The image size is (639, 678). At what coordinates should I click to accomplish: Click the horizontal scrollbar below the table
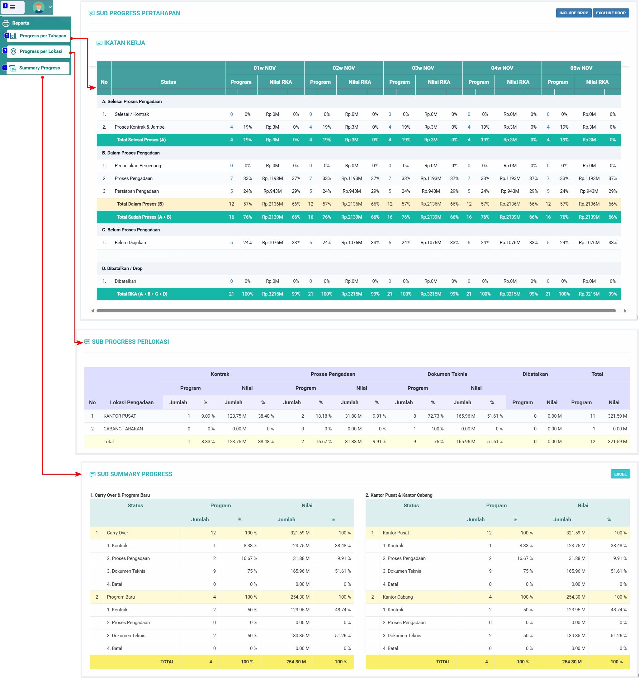tap(356, 311)
